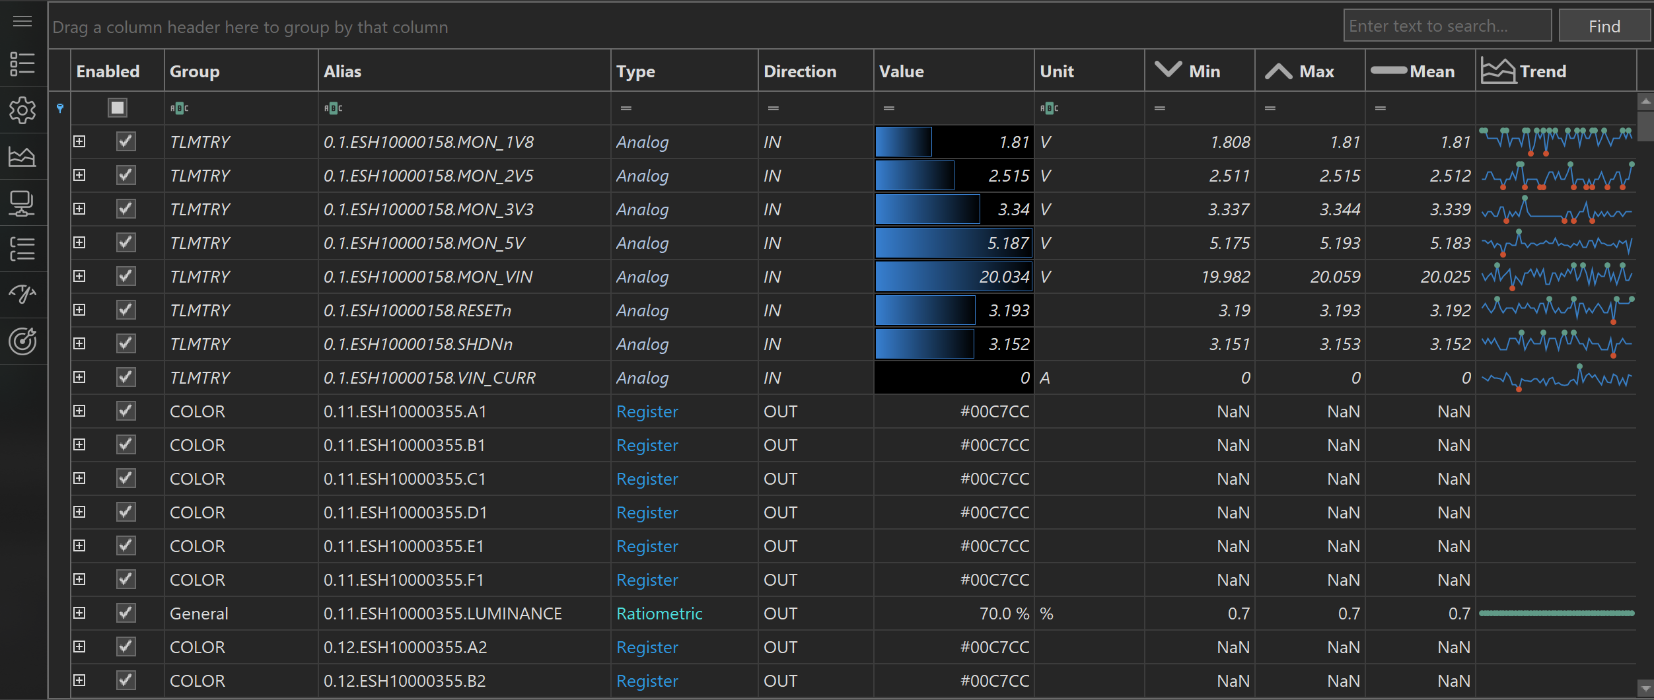
Task: Open the speedometer gauge sidebar icon
Action: tap(22, 295)
